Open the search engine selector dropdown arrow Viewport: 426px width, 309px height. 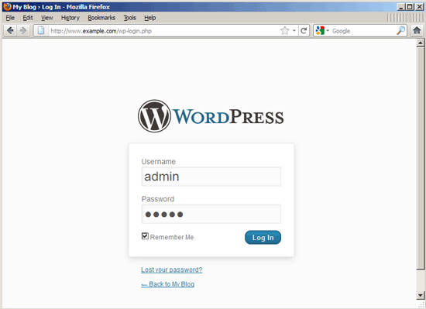(x=328, y=30)
